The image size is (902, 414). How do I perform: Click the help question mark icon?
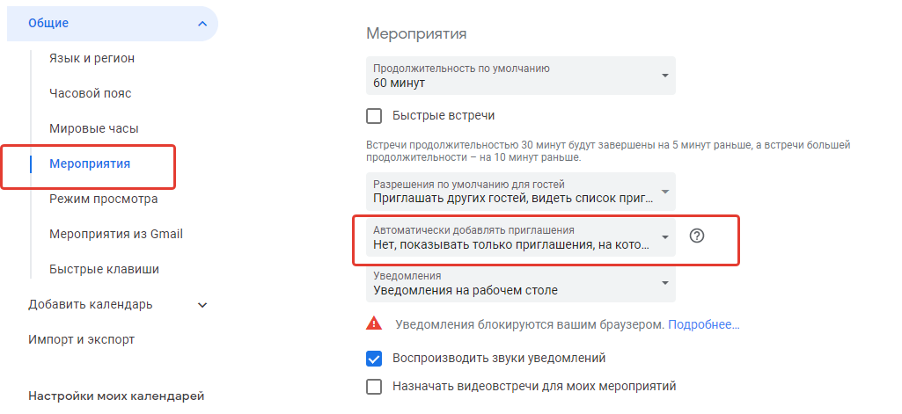[x=697, y=236]
